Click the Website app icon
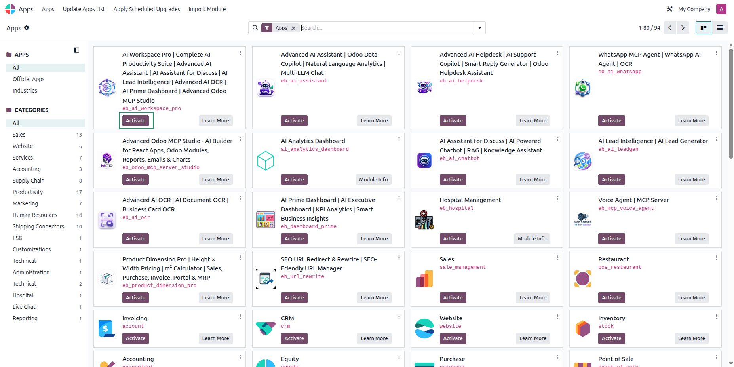Image resolution: width=734 pixels, height=367 pixels. [x=424, y=329]
